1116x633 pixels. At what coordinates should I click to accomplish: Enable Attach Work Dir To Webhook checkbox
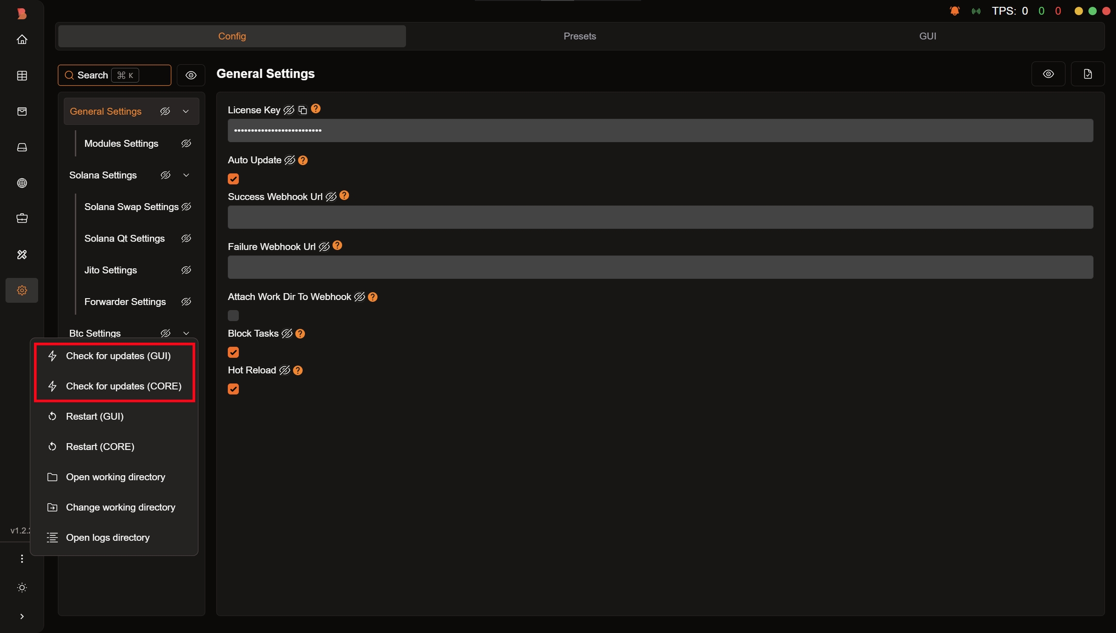pyautogui.click(x=233, y=316)
